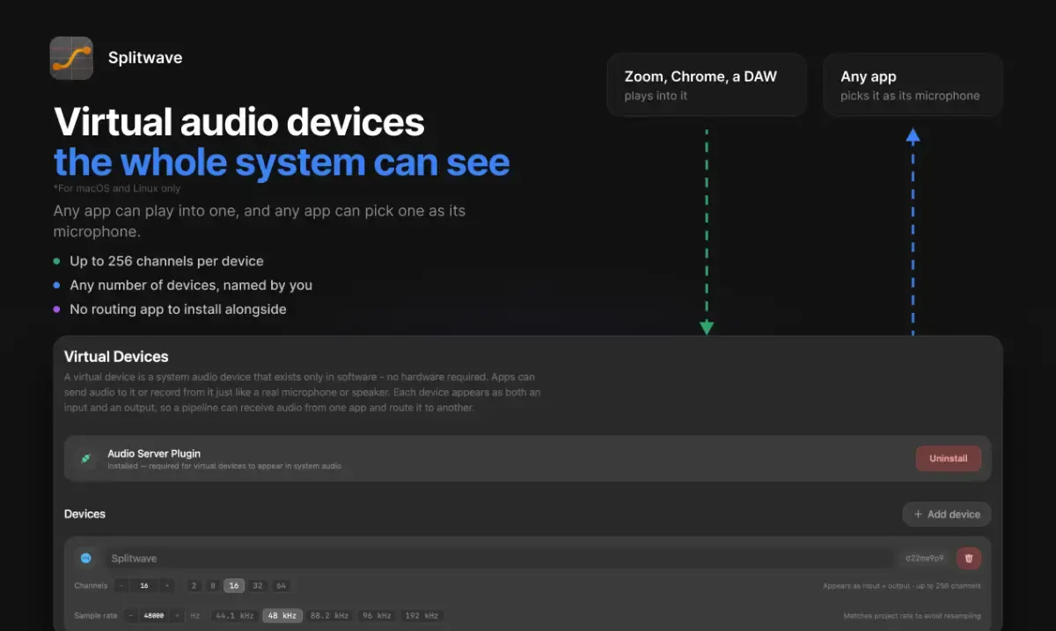Select the 16 channels preset
The width and height of the screenshot is (1056, 631).
coord(234,585)
